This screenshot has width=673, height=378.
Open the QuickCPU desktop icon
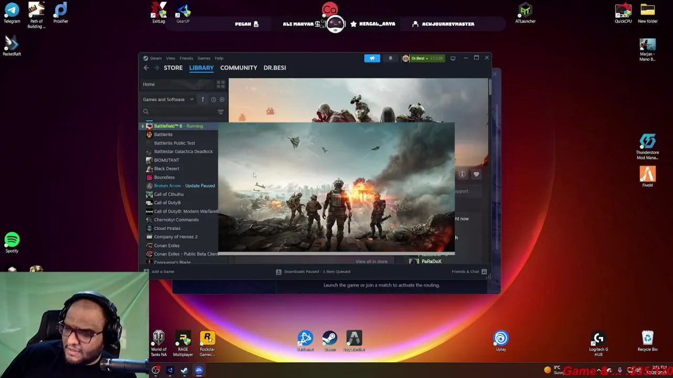click(x=623, y=13)
